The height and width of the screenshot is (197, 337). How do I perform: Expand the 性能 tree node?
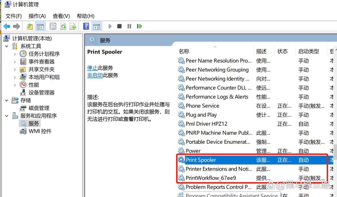(x=15, y=85)
